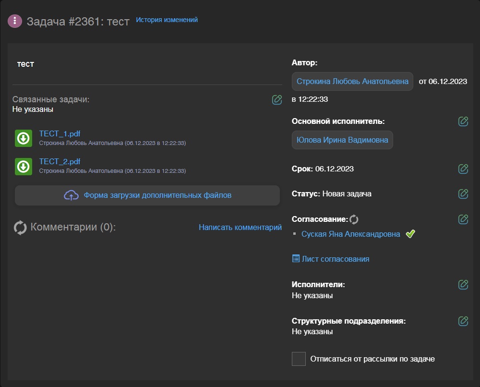Refresh the approval status icon
This screenshot has width=480, height=387.
pyautogui.click(x=354, y=219)
